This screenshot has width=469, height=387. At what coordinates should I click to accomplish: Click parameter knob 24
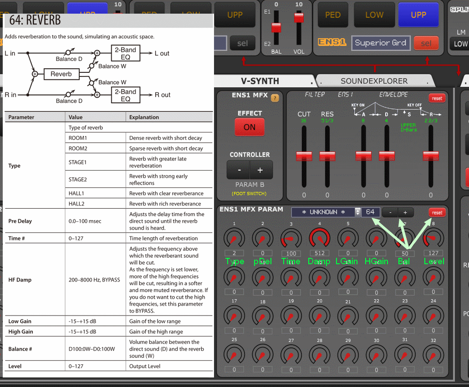(433, 316)
